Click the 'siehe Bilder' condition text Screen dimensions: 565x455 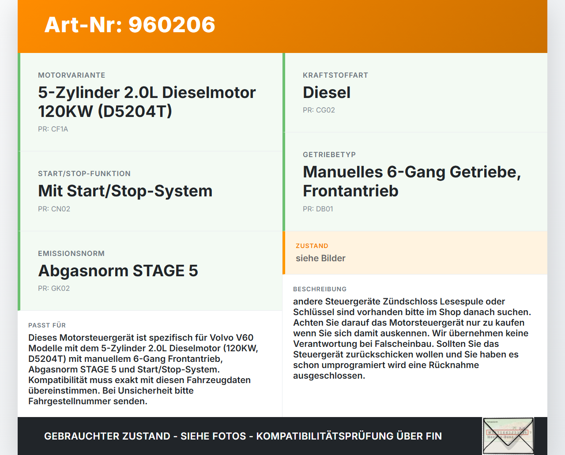(x=320, y=259)
